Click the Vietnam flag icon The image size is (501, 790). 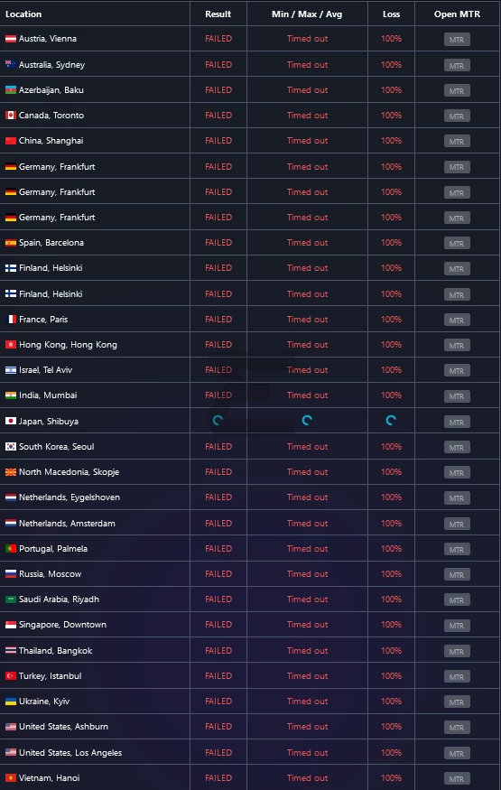pos(11,778)
